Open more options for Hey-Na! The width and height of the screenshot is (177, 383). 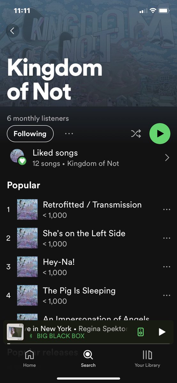click(166, 267)
